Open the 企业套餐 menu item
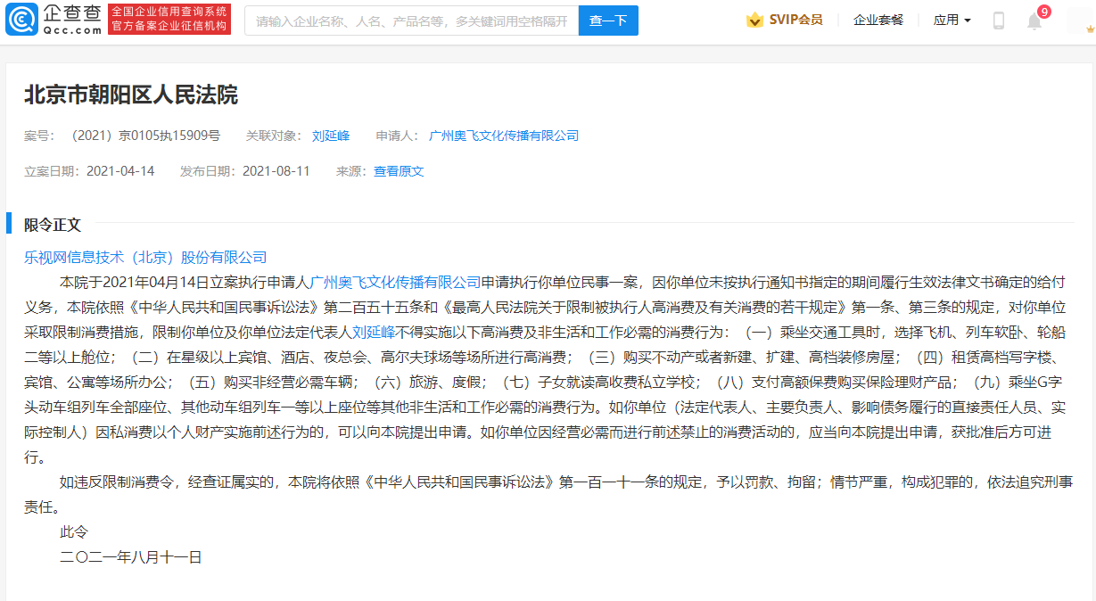 (878, 21)
